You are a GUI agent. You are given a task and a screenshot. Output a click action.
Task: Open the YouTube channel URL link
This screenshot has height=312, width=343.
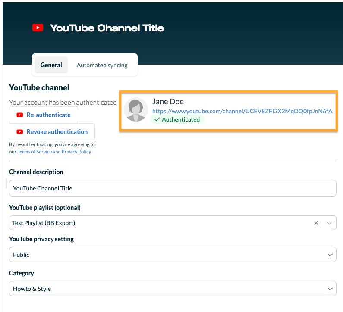coord(242,111)
